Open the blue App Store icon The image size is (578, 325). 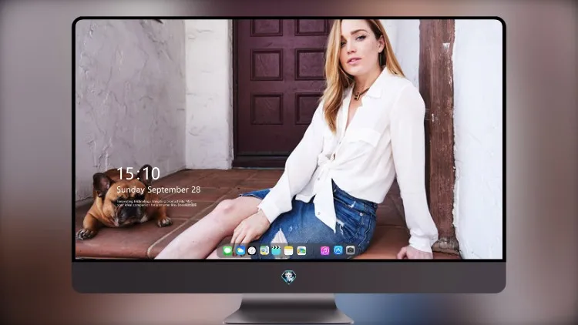[338, 250]
